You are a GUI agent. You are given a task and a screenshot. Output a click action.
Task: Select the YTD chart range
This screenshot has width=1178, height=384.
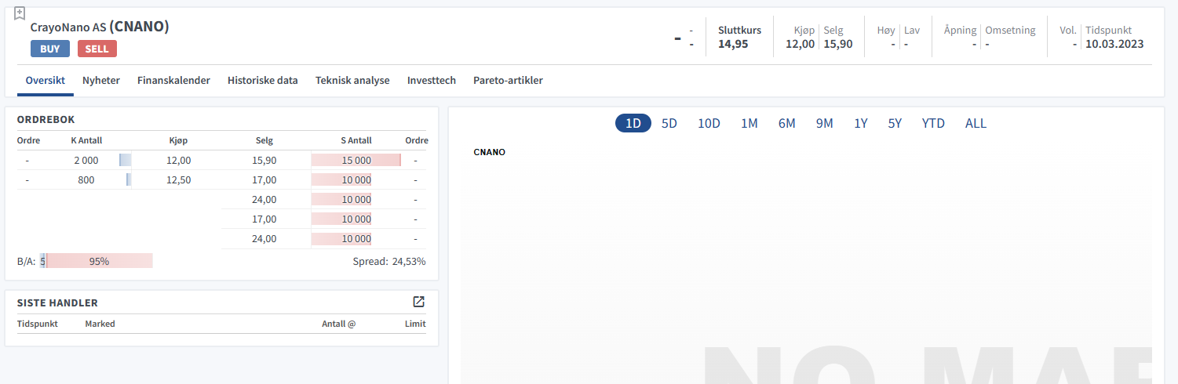(933, 123)
